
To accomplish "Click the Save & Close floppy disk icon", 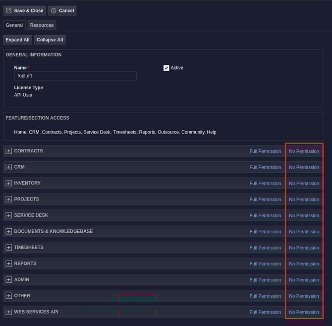I will tap(9, 10).
